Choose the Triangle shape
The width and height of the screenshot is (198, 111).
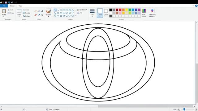[x=73, y=10]
